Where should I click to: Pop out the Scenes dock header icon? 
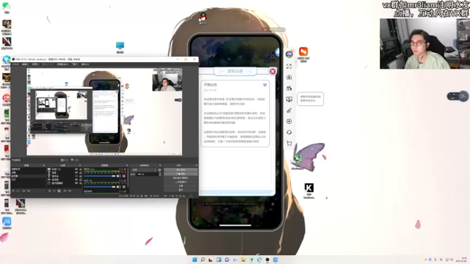tap(43, 165)
